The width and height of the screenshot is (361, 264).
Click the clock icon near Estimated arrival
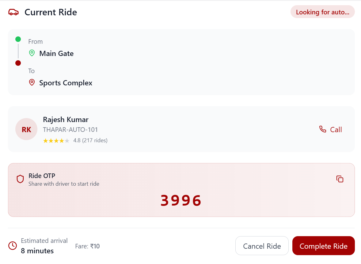[12, 246]
